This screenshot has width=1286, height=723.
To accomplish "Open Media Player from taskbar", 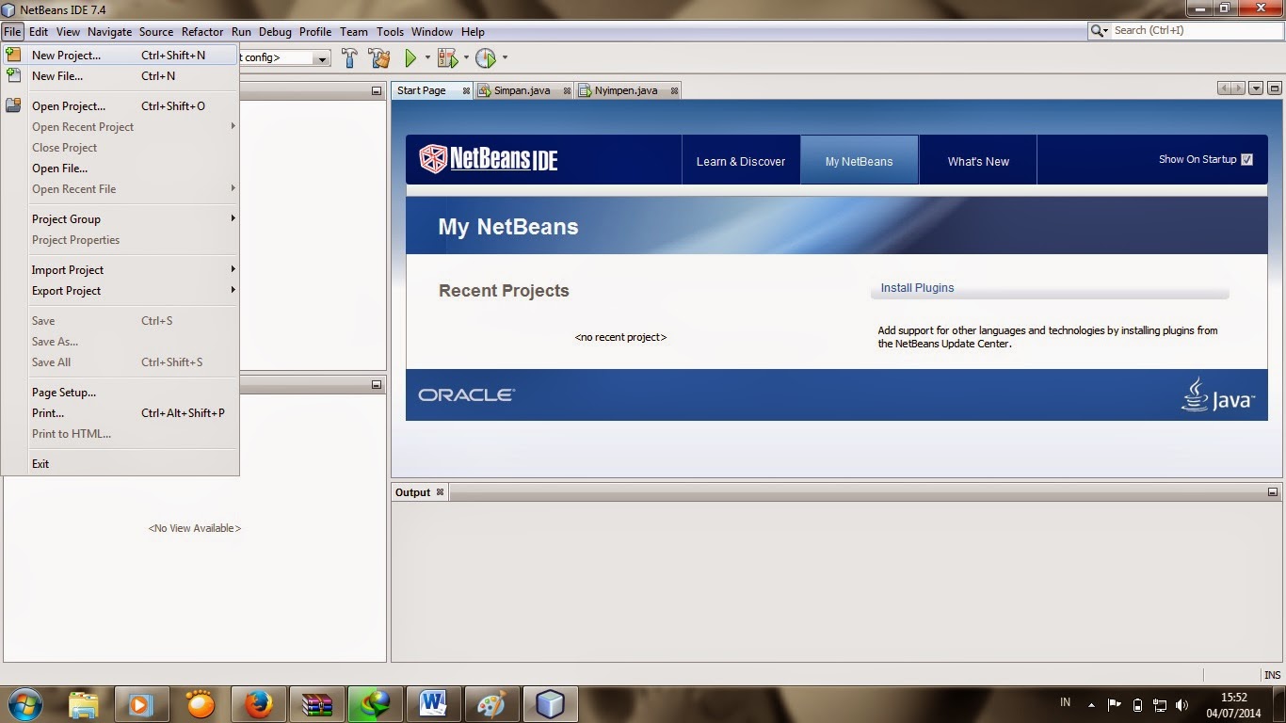I will coord(140,704).
